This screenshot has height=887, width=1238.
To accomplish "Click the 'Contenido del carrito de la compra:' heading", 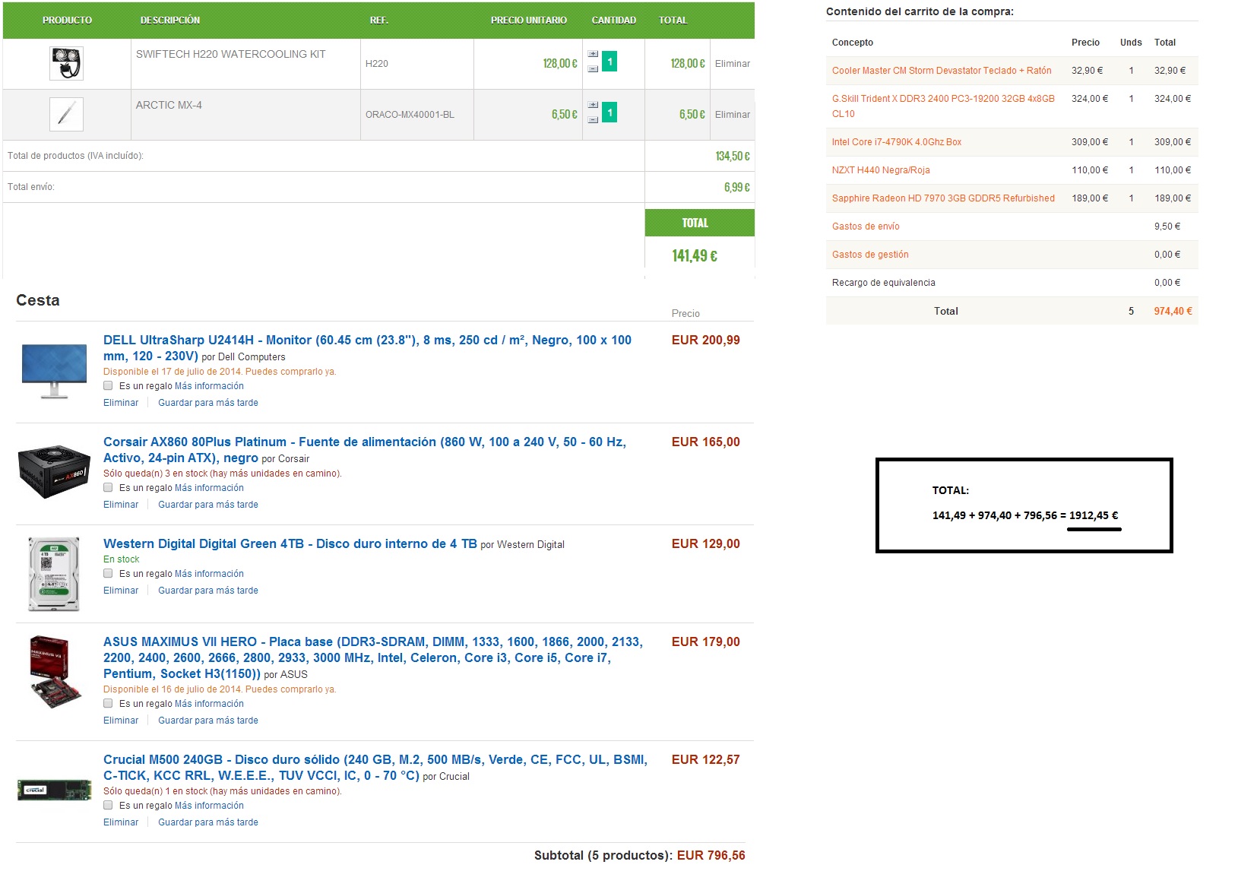I will 920,11.
